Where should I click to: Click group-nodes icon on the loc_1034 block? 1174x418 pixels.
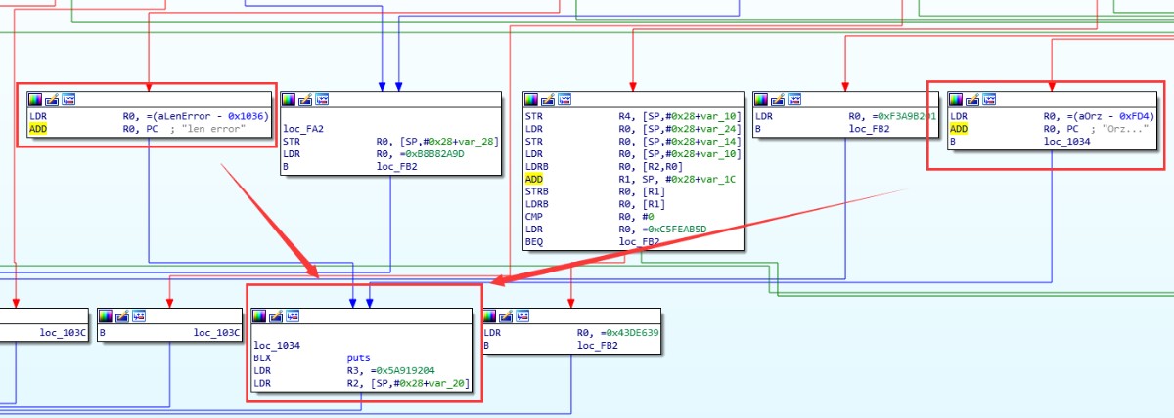click(x=293, y=316)
